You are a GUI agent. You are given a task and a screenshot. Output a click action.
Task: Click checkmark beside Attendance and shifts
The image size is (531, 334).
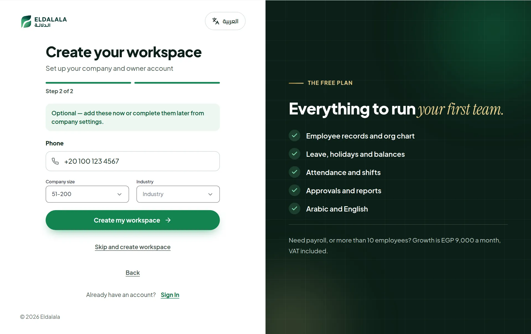pos(295,172)
